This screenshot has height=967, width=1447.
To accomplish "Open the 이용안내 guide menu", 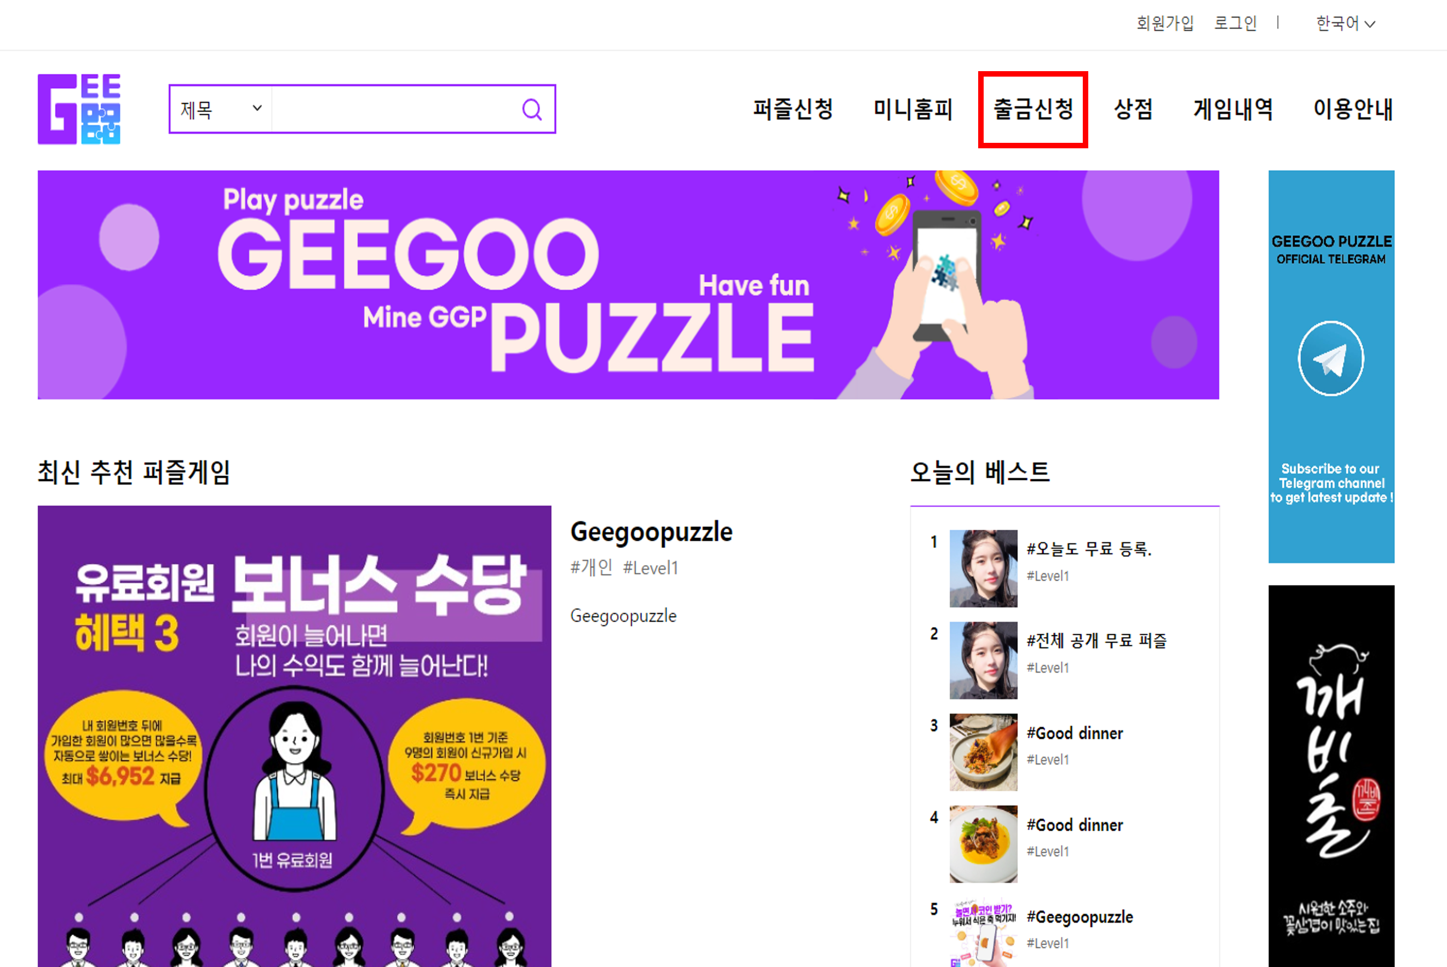I will pos(1353,109).
